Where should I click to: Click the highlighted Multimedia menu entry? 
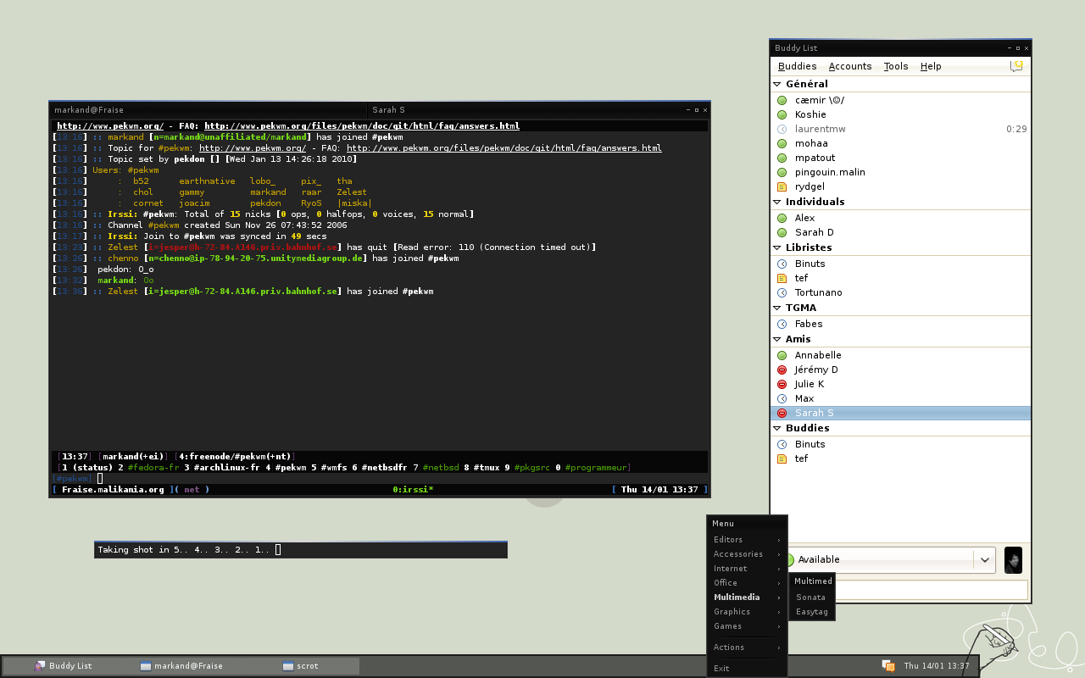click(x=747, y=597)
